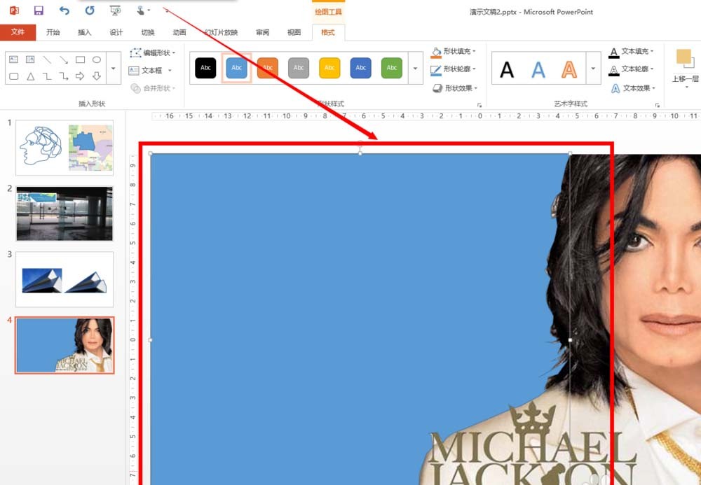Expand the shape styles gallery arrow
This screenshot has height=485, width=701.
pyautogui.click(x=415, y=68)
